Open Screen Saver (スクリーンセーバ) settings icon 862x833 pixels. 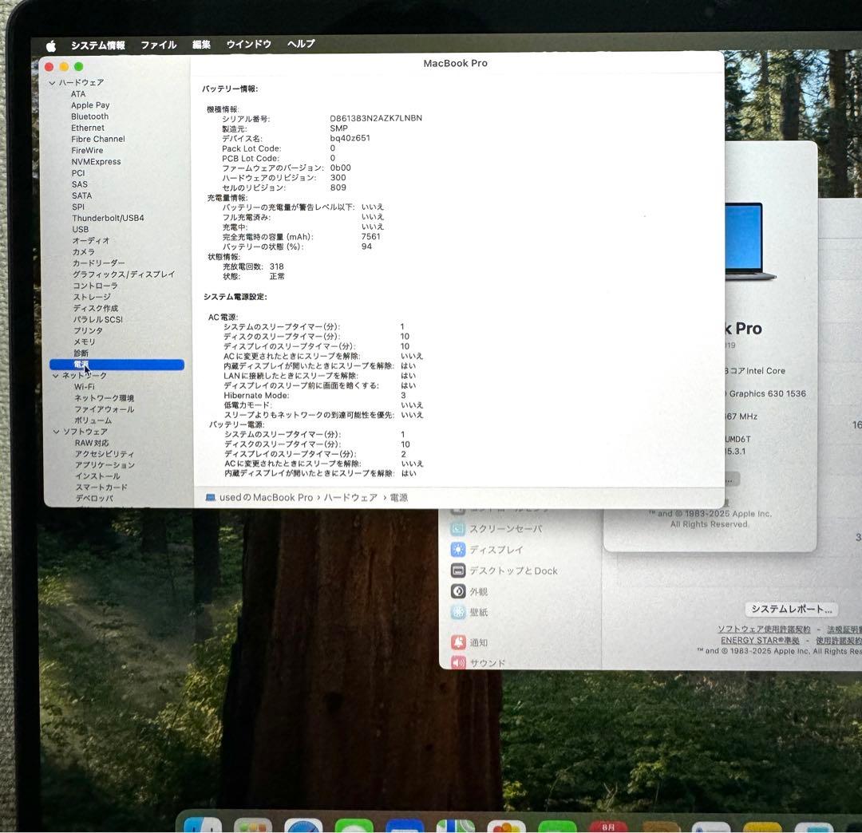pos(457,528)
